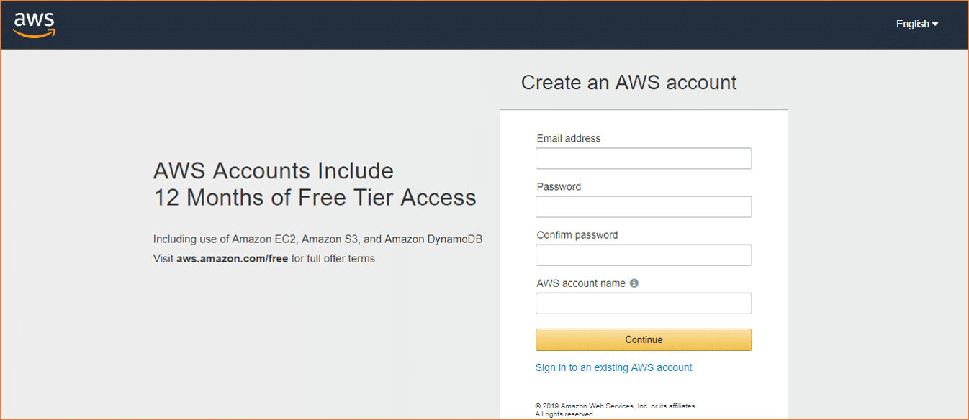
Task: Visit the aws.amazon.com/free offer terms link
Action: pyautogui.click(x=232, y=258)
